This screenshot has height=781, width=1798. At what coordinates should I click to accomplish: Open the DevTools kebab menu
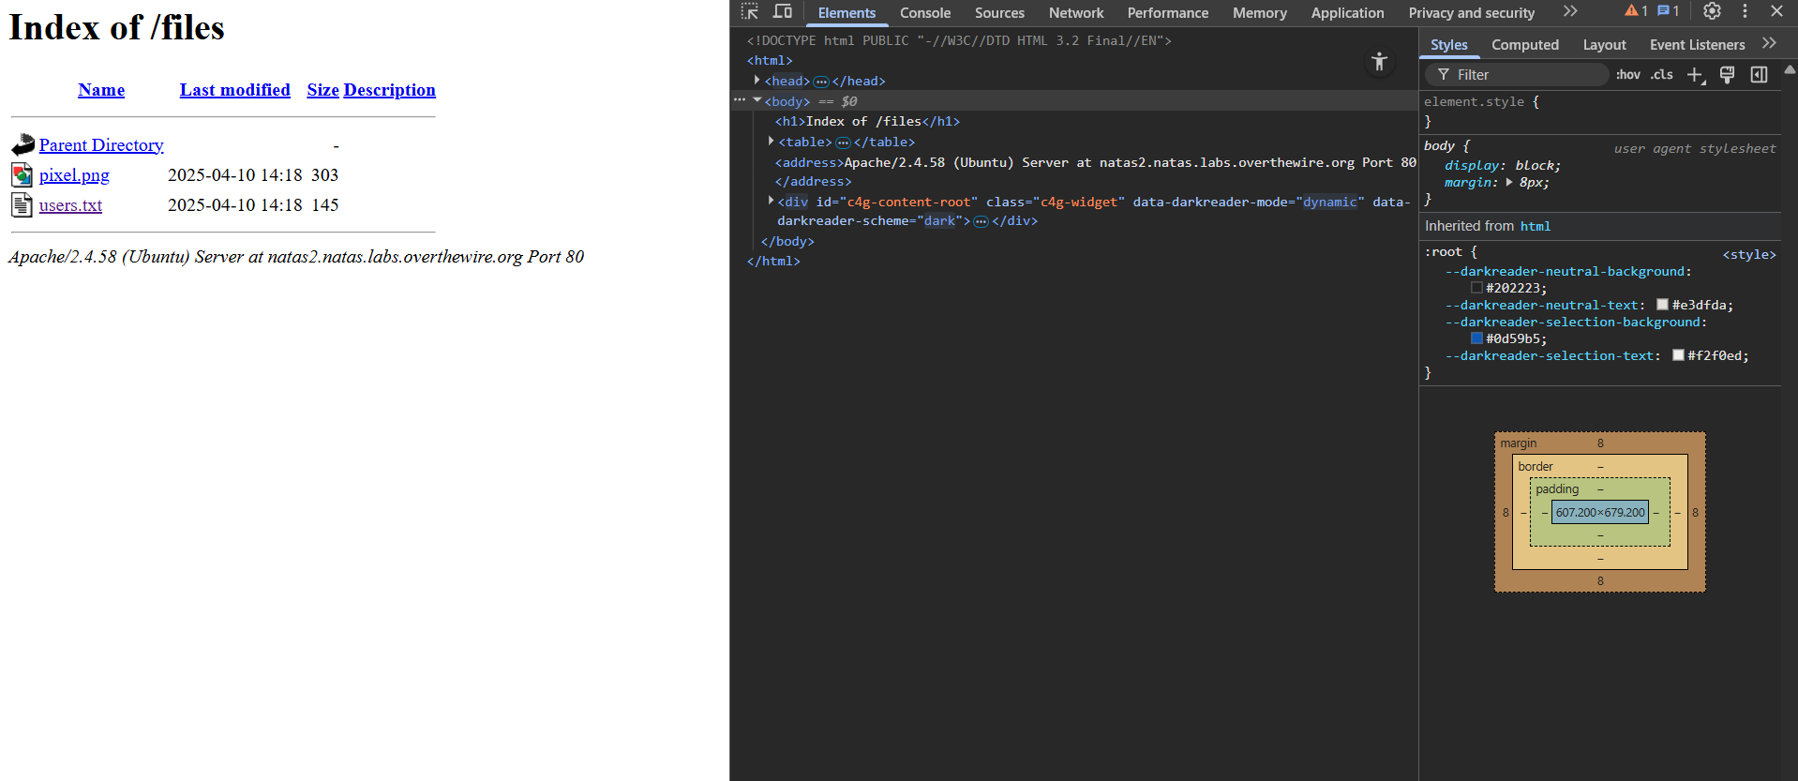1745,11
